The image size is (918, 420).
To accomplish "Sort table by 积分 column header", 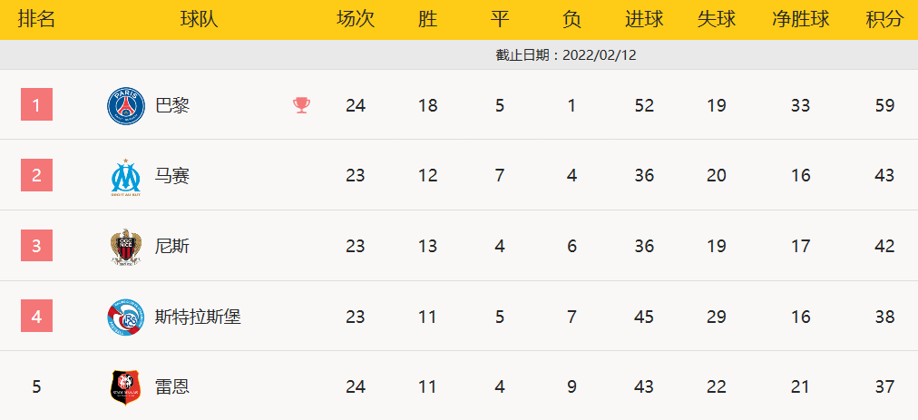I will pos(884,20).
